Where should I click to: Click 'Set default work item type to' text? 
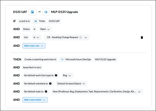pyautogui.click(x=39, y=75)
